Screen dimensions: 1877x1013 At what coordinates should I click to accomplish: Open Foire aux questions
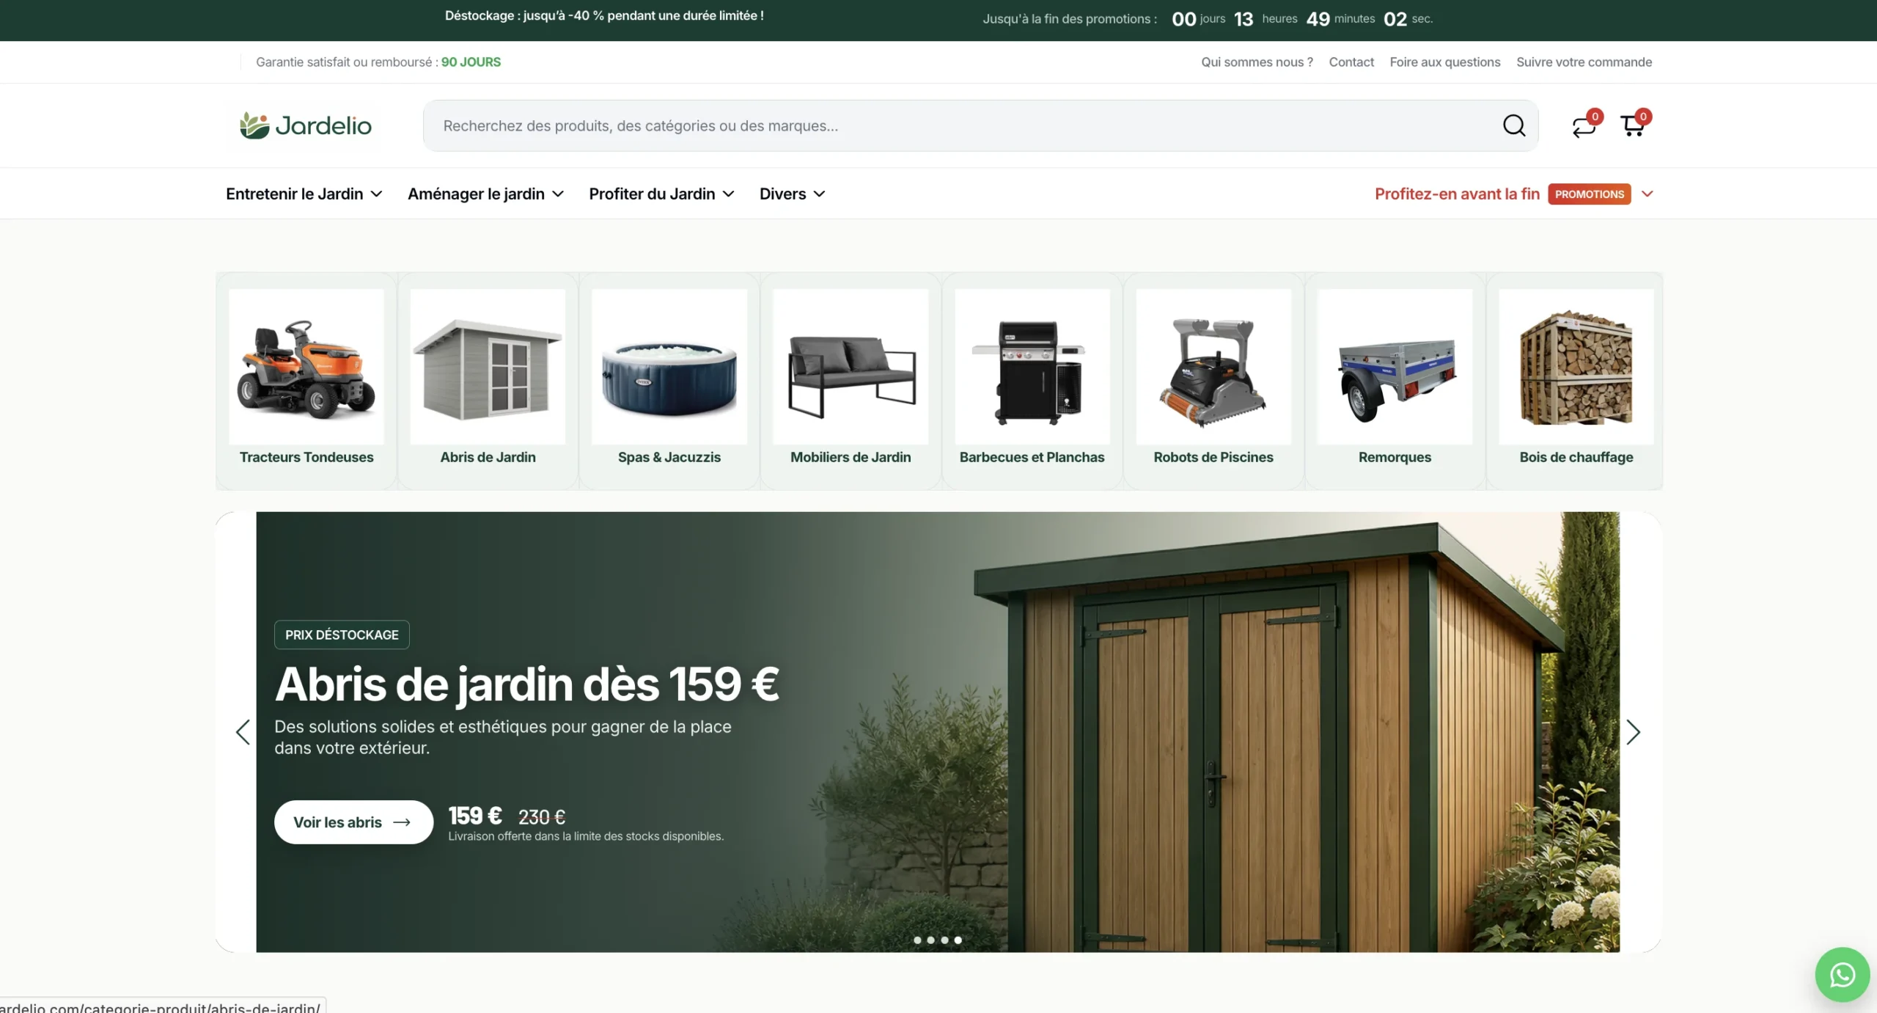pyautogui.click(x=1444, y=62)
